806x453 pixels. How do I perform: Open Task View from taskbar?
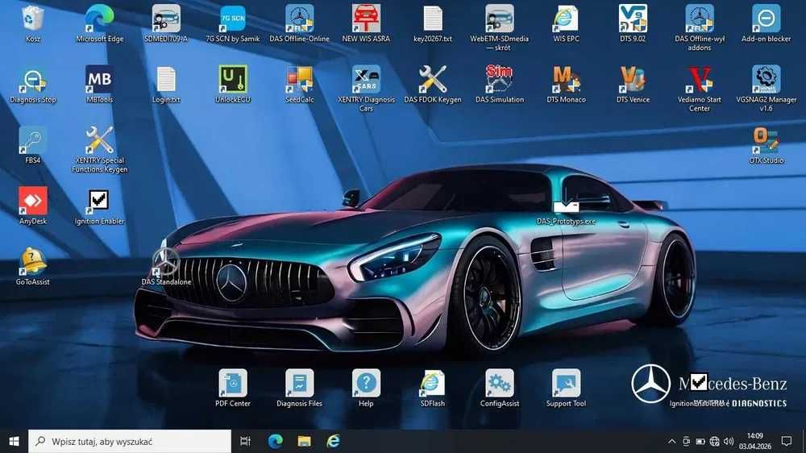245,441
